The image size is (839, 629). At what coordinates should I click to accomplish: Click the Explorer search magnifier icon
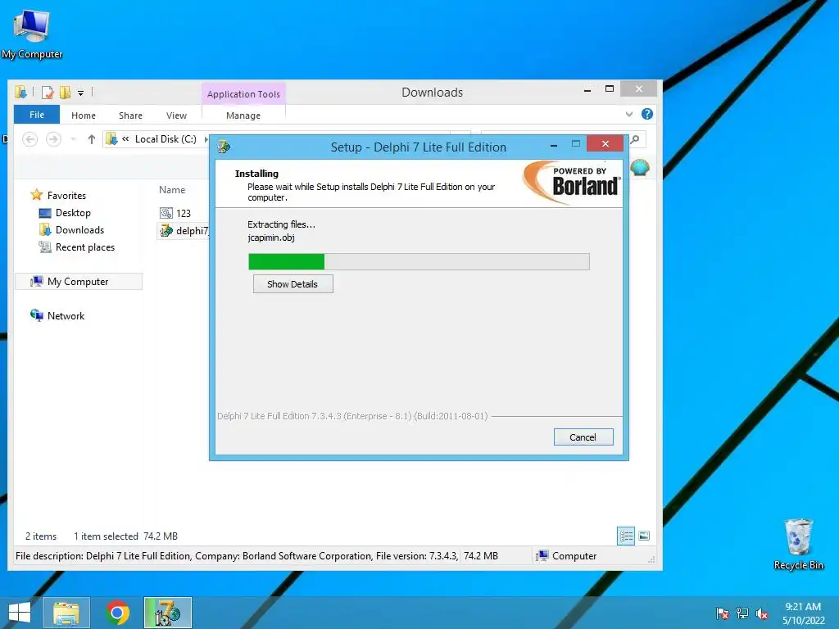635,139
